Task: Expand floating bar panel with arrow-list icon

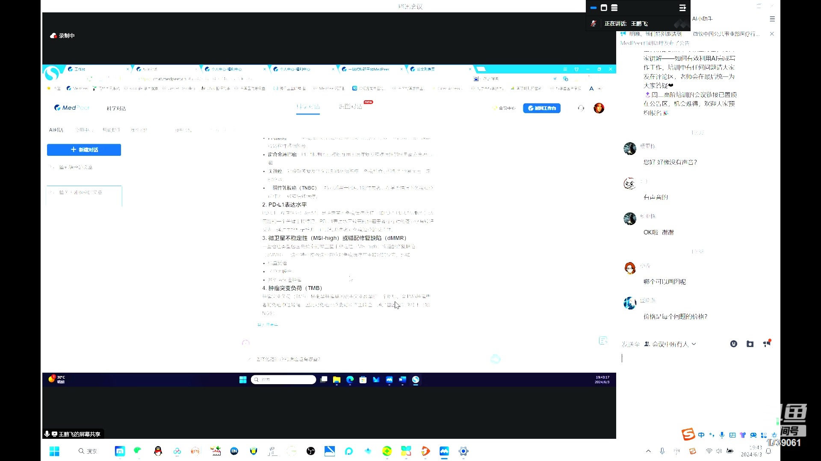Action: 682,8
